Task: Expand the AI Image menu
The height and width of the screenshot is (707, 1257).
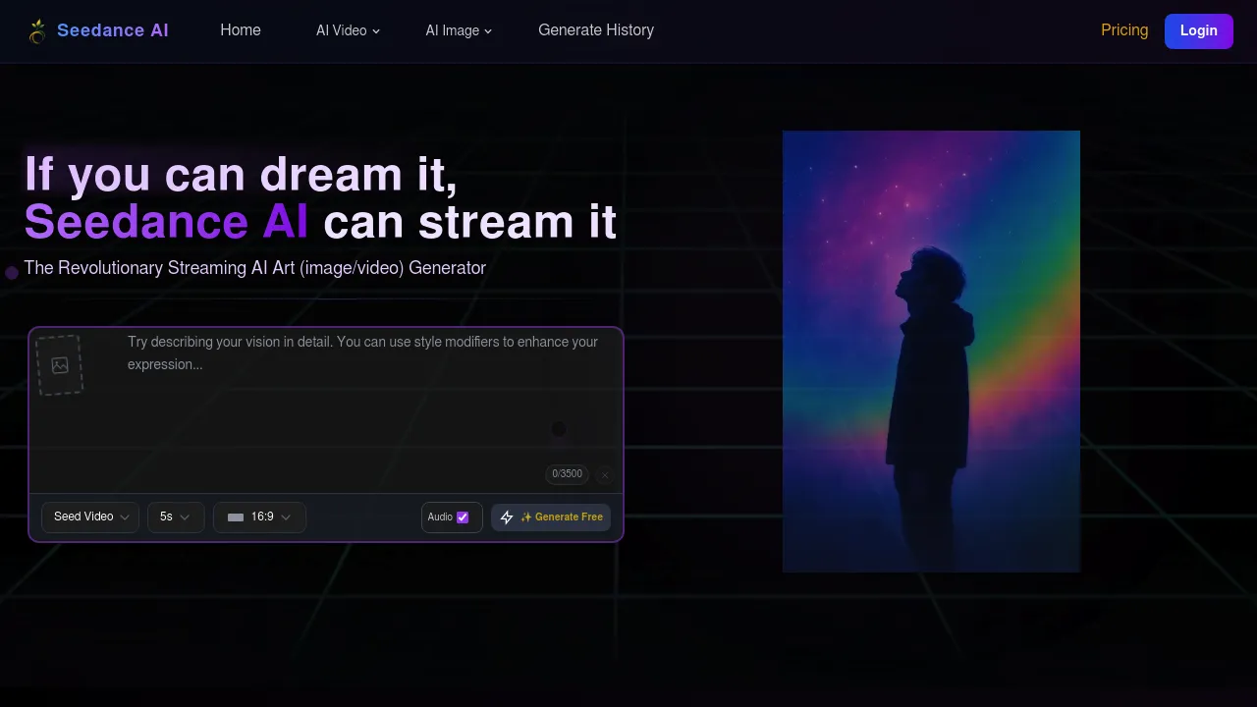Action: click(459, 30)
